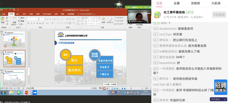Open PowerPoint from the Windows taskbar

click(27, 92)
